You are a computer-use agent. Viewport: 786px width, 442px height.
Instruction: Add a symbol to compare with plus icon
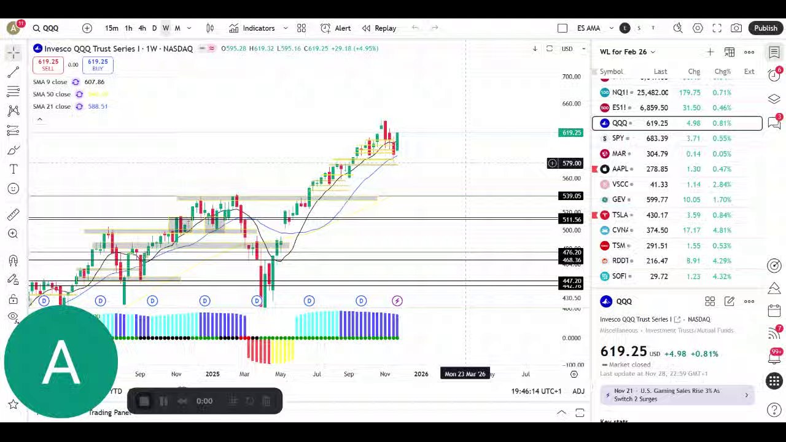[x=87, y=28]
